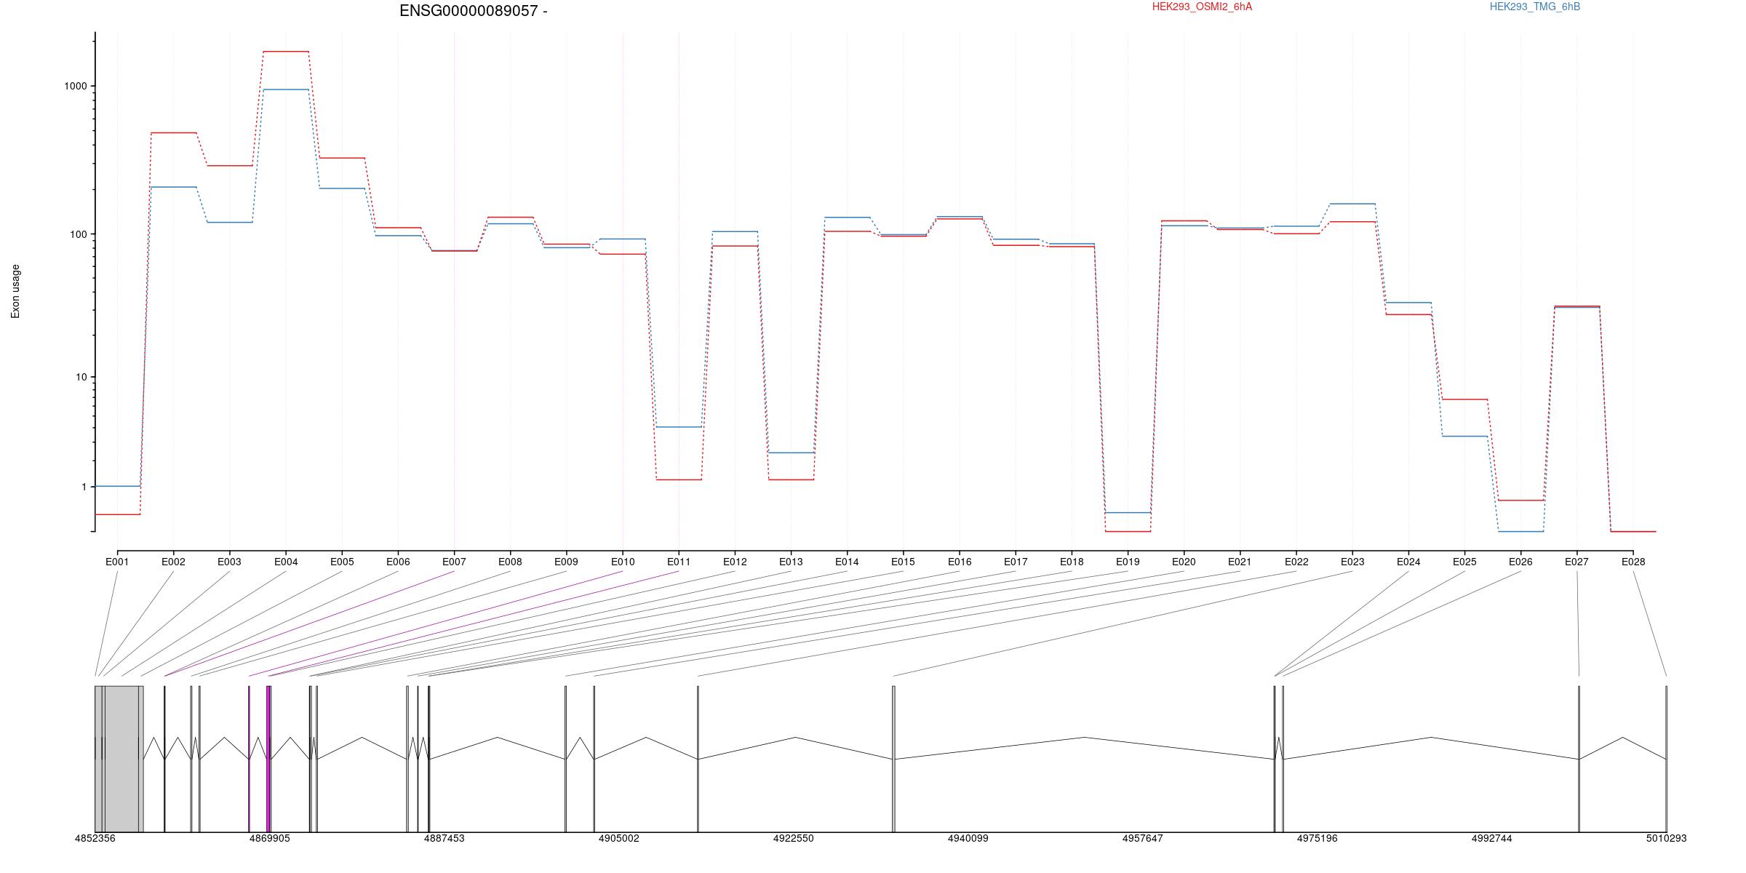Click genomic coordinate 4992744
The height and width of the screenshot is (873, 1746).
coord(1492,839)
